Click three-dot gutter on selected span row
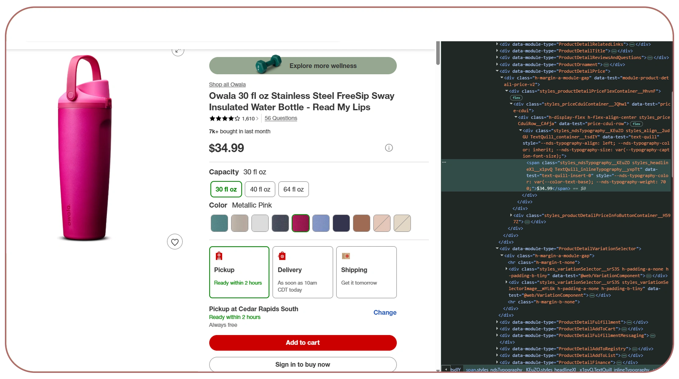The width and height of the screenshot is (679, 379). click(x=444, y=162)
